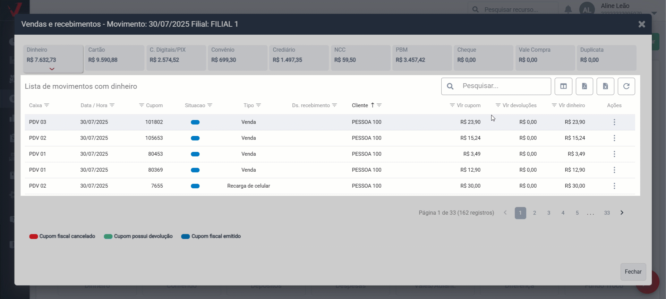Show the Cheque movements tab

tap(484, 58)
